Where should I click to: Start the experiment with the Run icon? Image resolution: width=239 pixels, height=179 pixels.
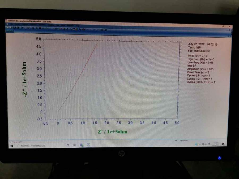point(33,28)
